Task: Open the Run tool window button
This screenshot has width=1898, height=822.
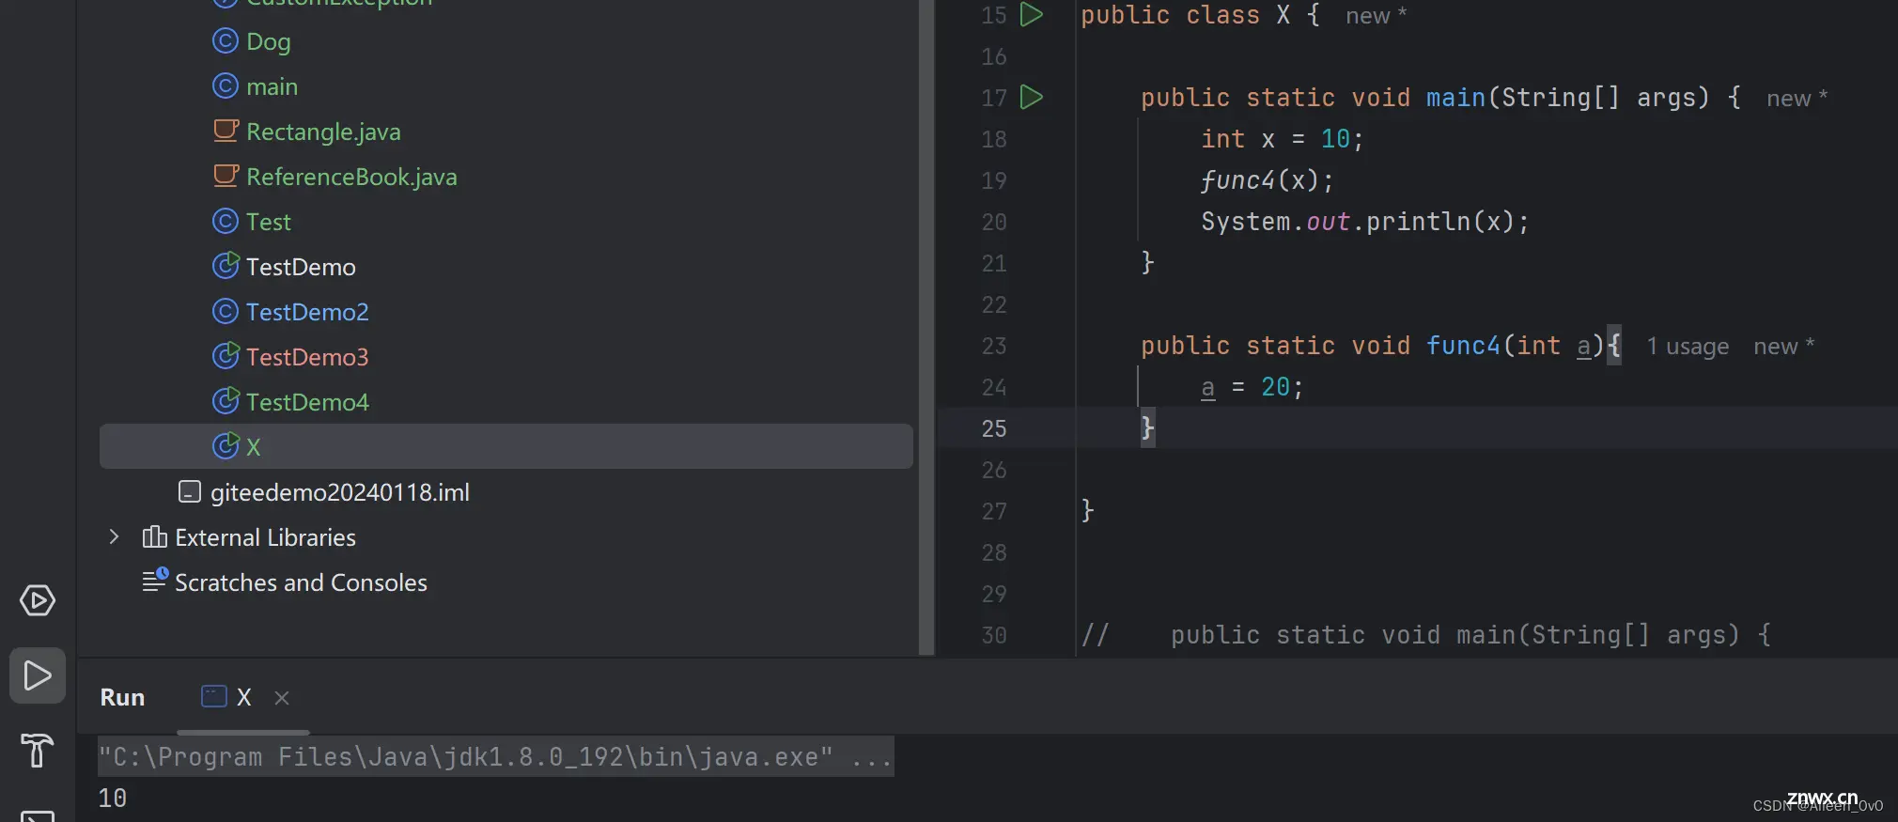Action: coord(38,675)
